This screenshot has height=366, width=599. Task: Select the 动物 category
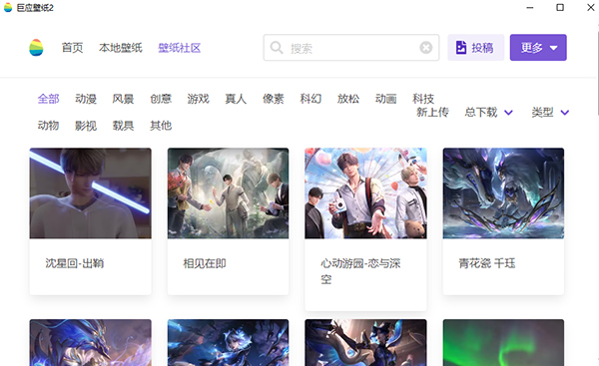49,126
